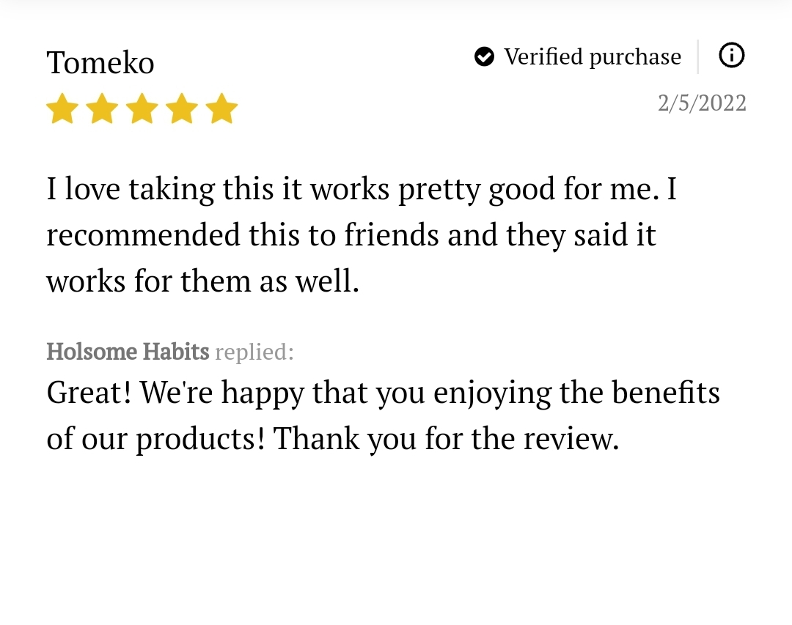Click the verified checkmark badge icon
The height and width of the screenshot is (625, 792).
pyautogui.click(x=485, y=56)
